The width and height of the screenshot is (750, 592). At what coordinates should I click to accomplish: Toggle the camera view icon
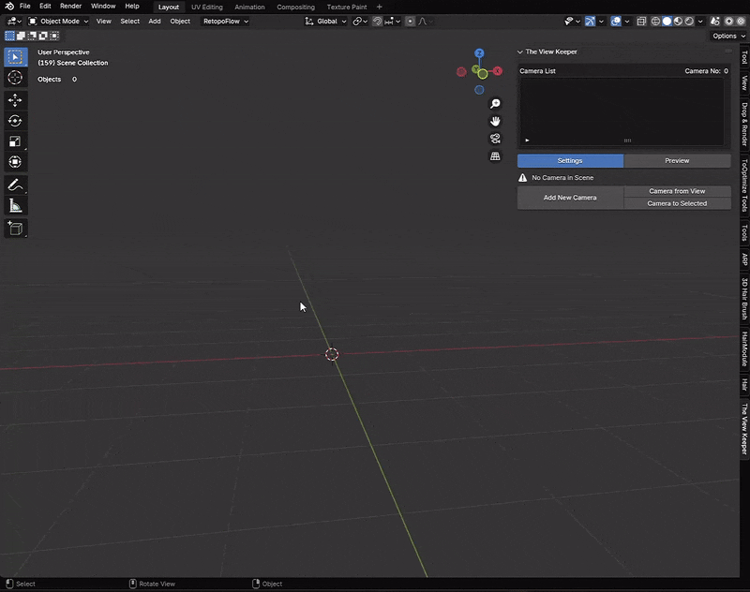coord(495,139)
